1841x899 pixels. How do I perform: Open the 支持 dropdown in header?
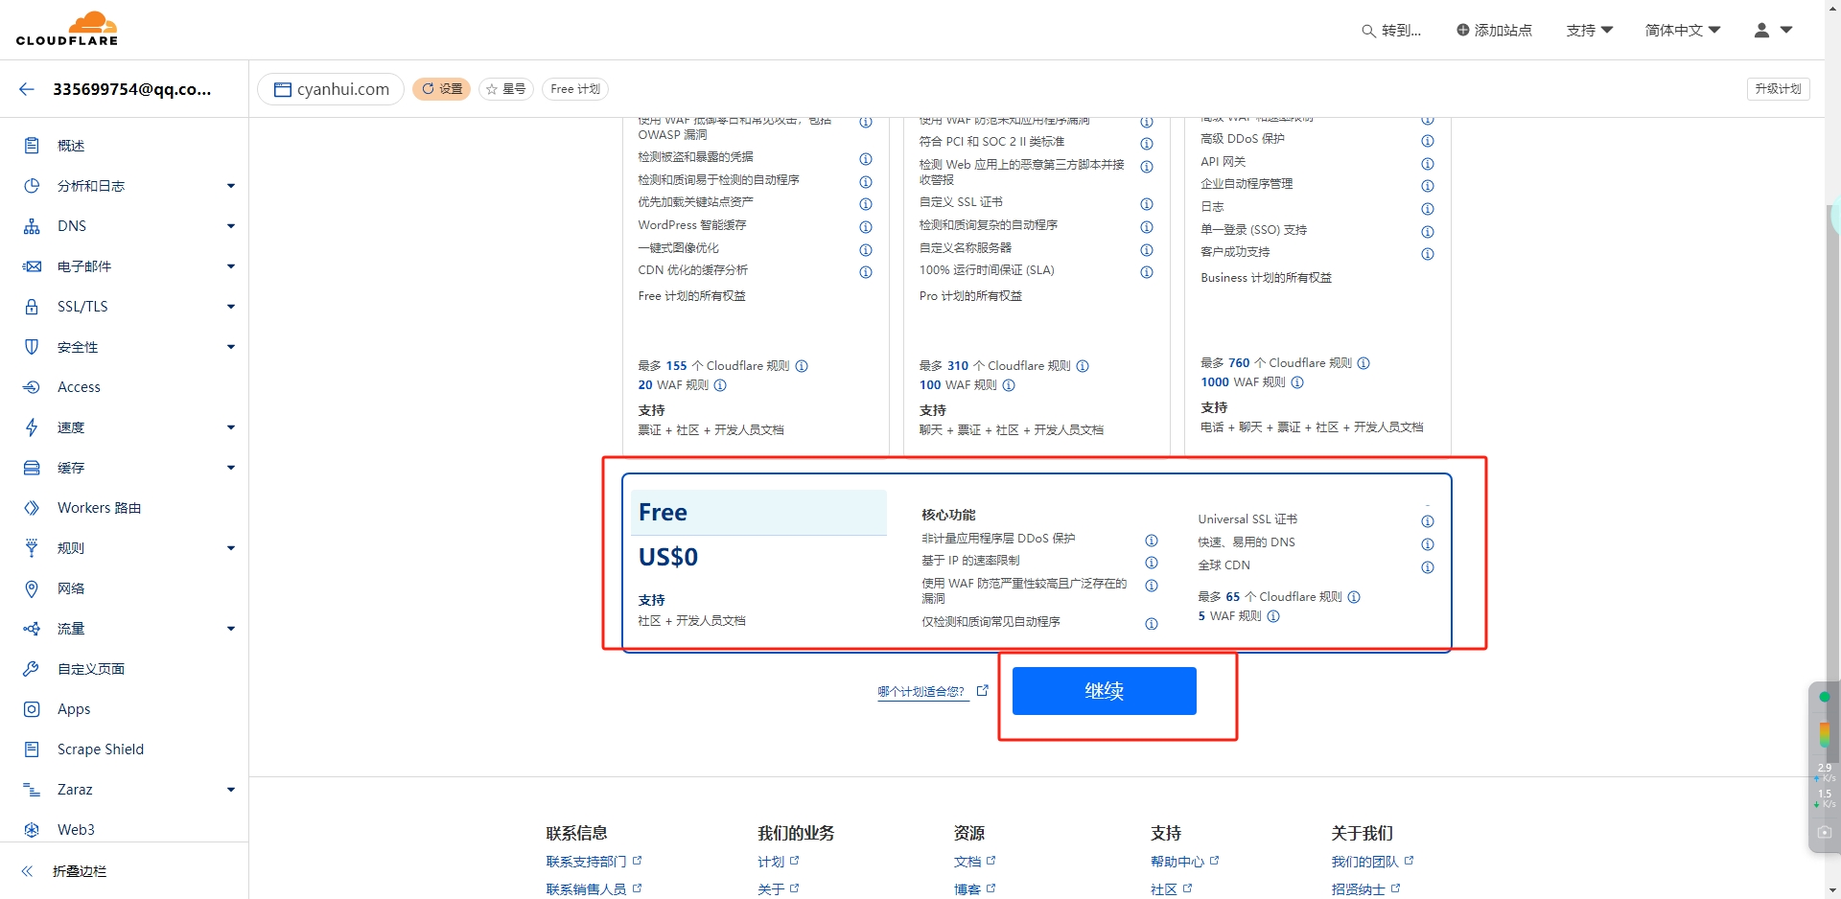click(1590, 31)
